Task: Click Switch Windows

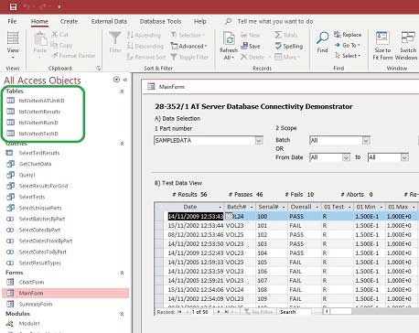Action: [407, 46]
